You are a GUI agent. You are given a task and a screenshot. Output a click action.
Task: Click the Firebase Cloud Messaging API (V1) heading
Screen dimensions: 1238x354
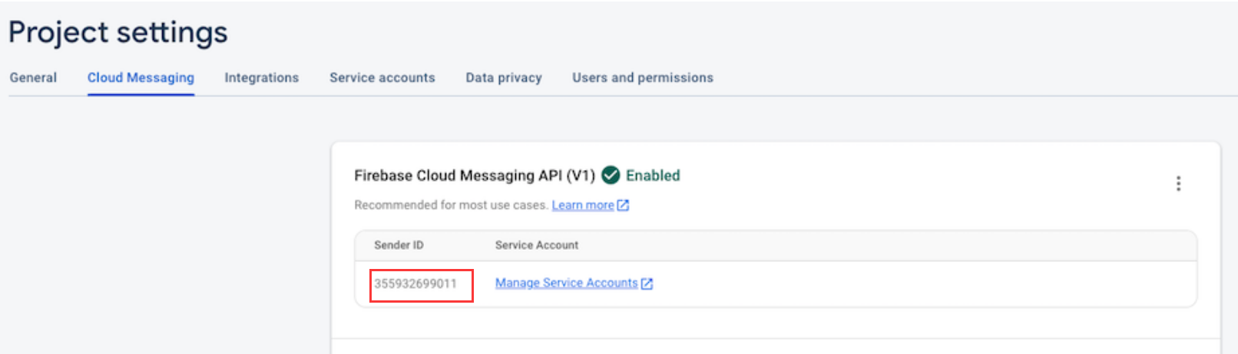coord(475,175)
